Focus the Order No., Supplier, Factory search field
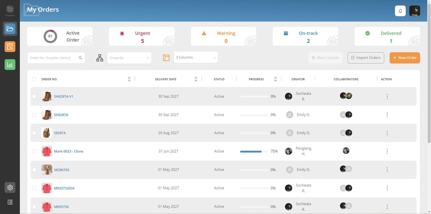431x214 pixels. click(56, 58)
